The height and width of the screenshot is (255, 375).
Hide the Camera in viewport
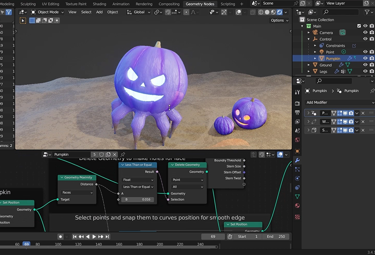[366, 33]
